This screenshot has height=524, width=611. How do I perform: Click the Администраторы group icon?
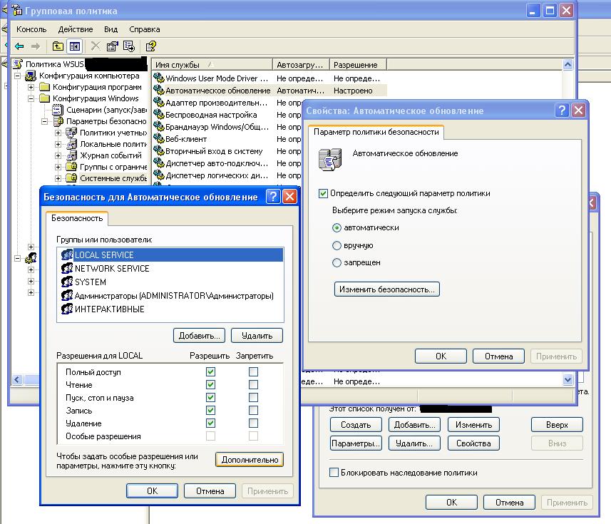pos(67,295)
